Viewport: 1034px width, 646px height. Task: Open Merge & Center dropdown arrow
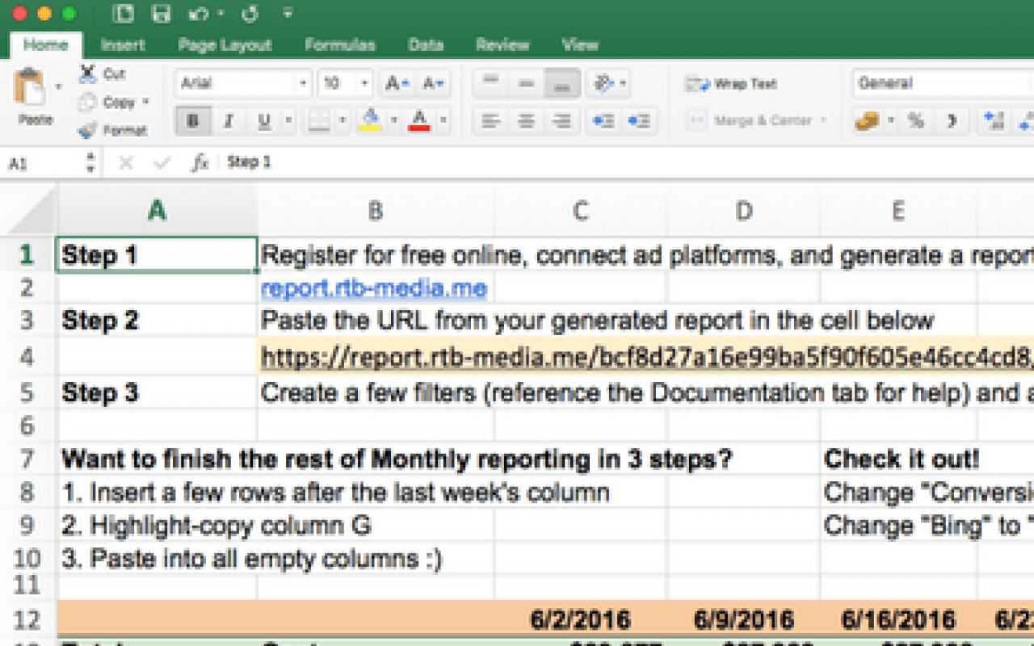823,121
